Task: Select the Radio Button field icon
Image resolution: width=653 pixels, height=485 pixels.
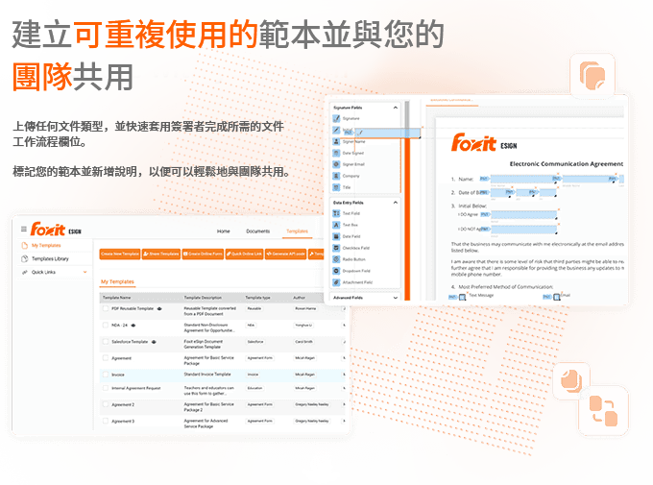Action: (x=336, y=259)
